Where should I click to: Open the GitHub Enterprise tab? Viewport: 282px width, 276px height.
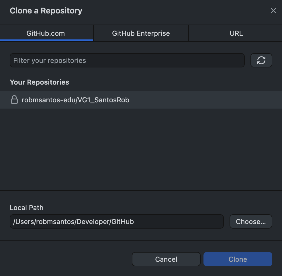(x=141, y=33)
